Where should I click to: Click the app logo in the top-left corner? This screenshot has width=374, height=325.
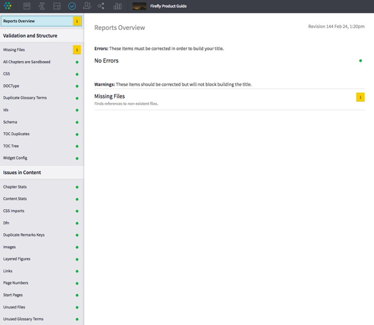pyautogui.click(x=7, y=6)
